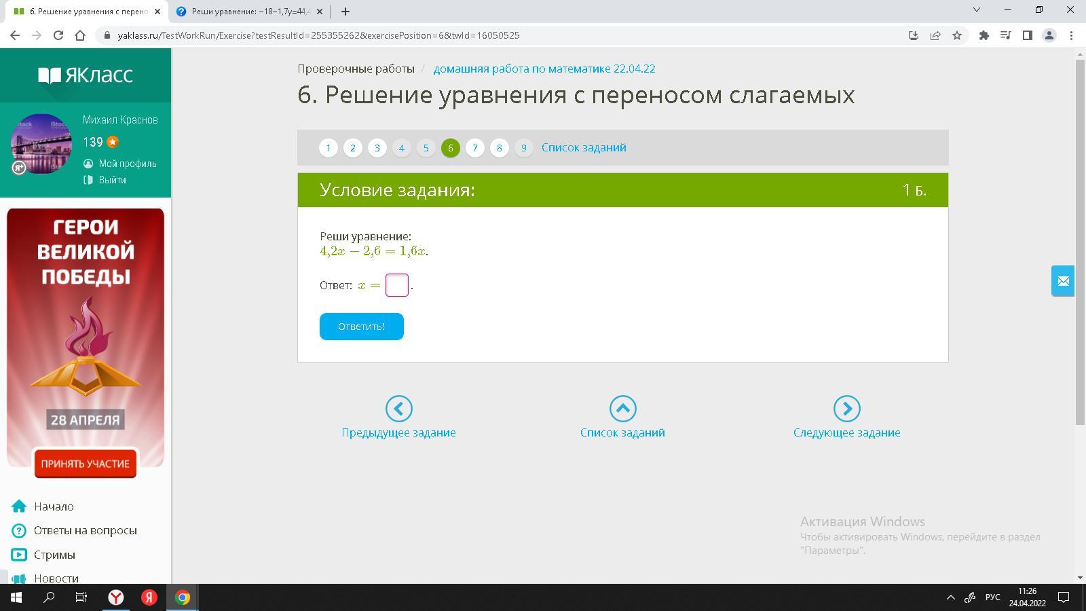This screenshot has height=611, width=1086.
Task: Click the ЯКласс logo
Action: point(86,75)
